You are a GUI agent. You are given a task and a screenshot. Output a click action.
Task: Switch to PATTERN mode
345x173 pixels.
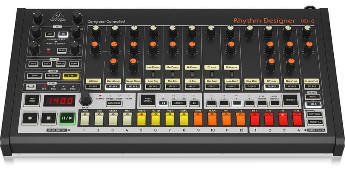click(52, 76)
